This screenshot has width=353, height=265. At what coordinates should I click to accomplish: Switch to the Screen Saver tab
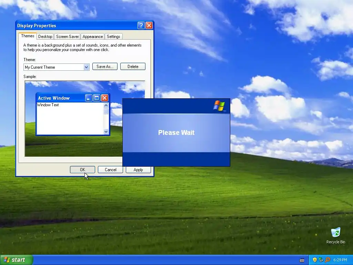click(68, 37)
